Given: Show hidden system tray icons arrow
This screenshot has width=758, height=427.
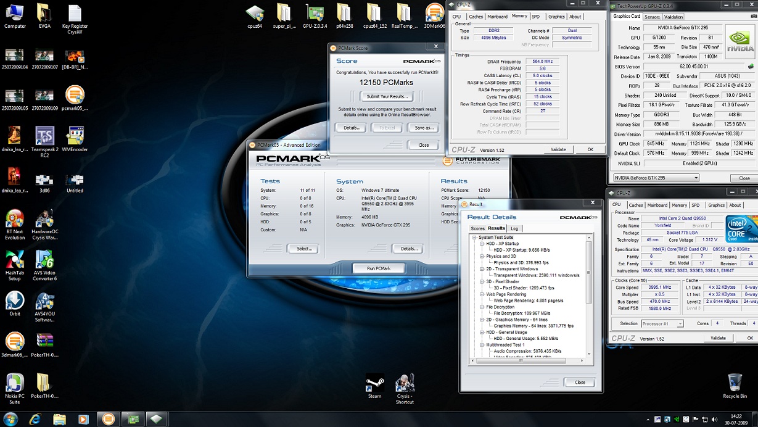Looking at the screenshot, I should 647,420.
